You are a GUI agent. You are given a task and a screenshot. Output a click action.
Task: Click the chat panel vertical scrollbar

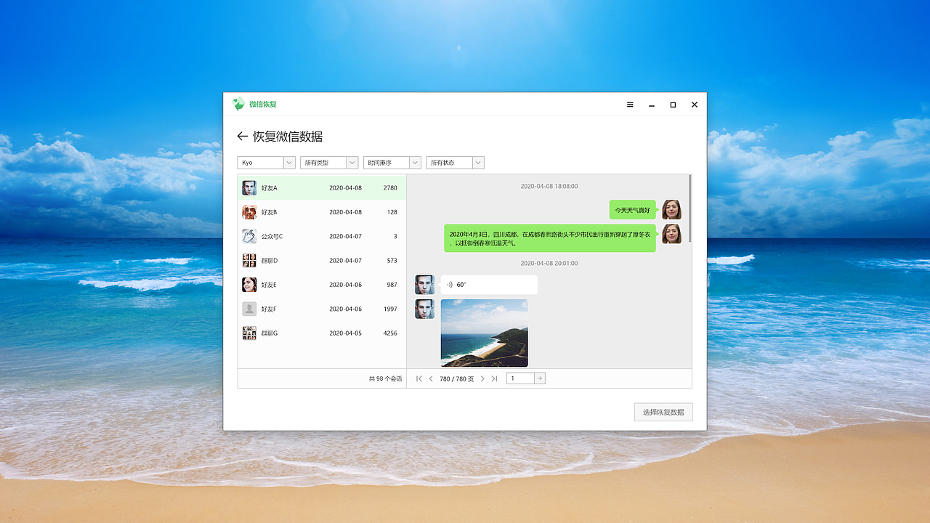coord(690,208)
